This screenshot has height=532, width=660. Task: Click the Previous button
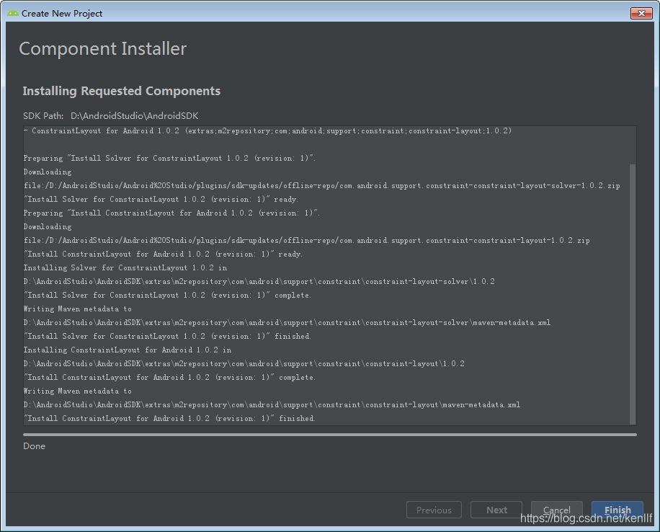(434, 510)
